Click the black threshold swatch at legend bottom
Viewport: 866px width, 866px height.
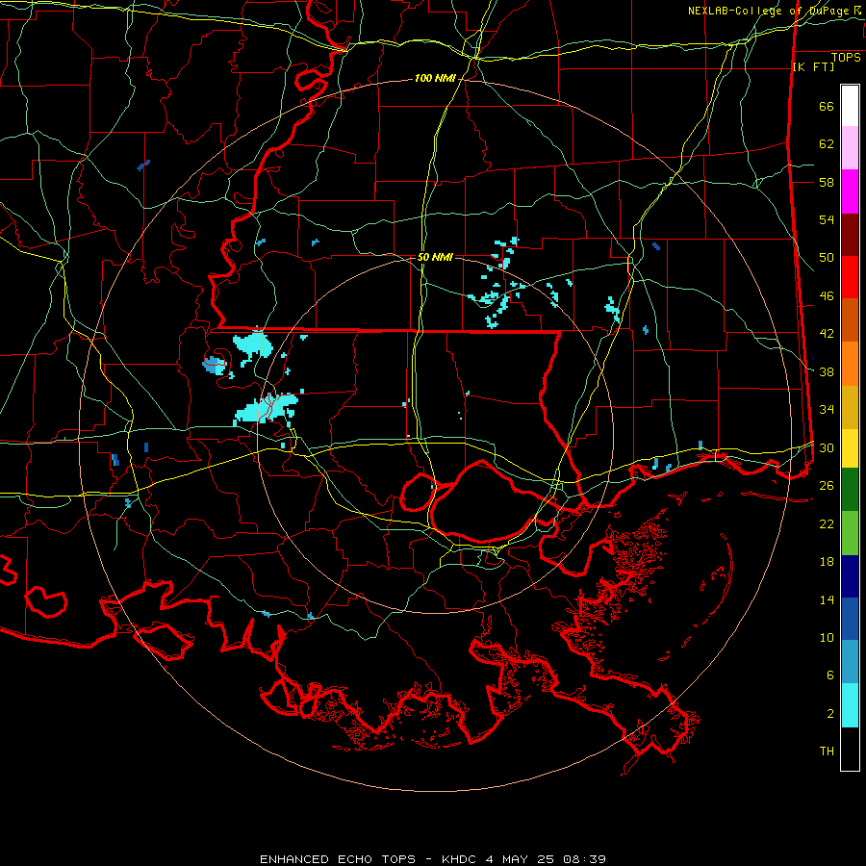tap(850, 749)
